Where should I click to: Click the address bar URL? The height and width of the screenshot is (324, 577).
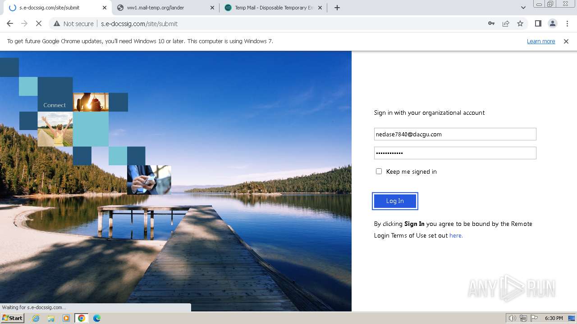(139, 23)
